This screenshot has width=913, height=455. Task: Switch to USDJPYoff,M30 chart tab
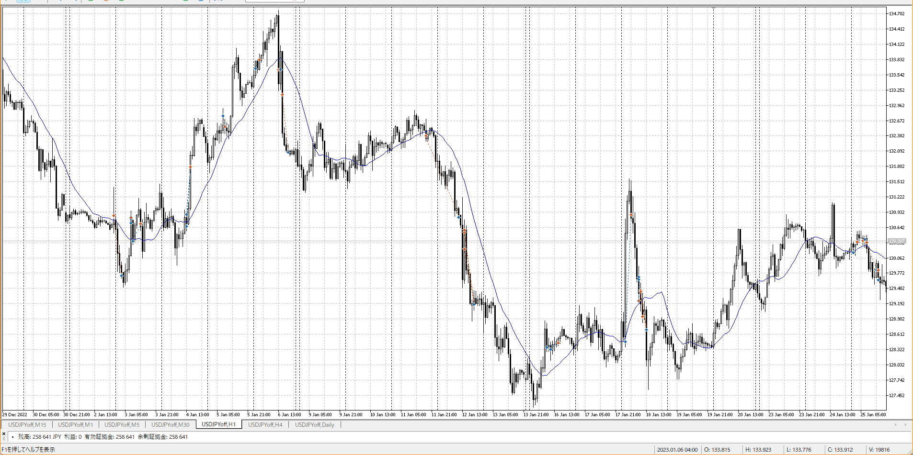coord(171,424)
